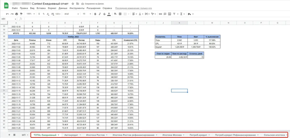Insert a comment
This screenshot has width=290, height=138.
(x=165, y=14)
